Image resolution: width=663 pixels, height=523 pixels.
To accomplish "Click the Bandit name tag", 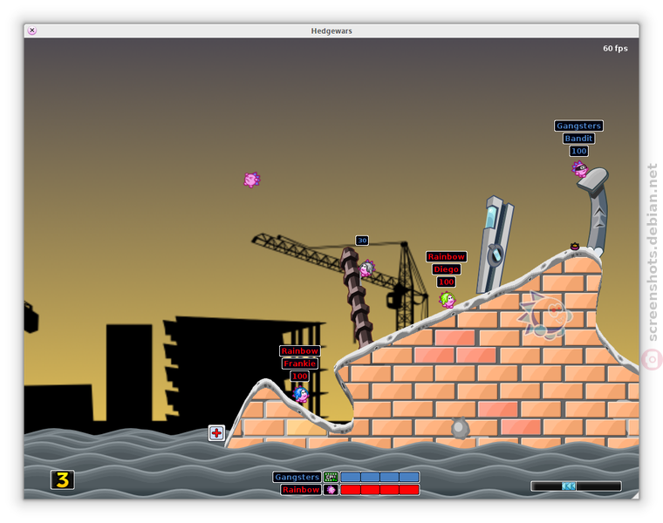I will 579,139.
